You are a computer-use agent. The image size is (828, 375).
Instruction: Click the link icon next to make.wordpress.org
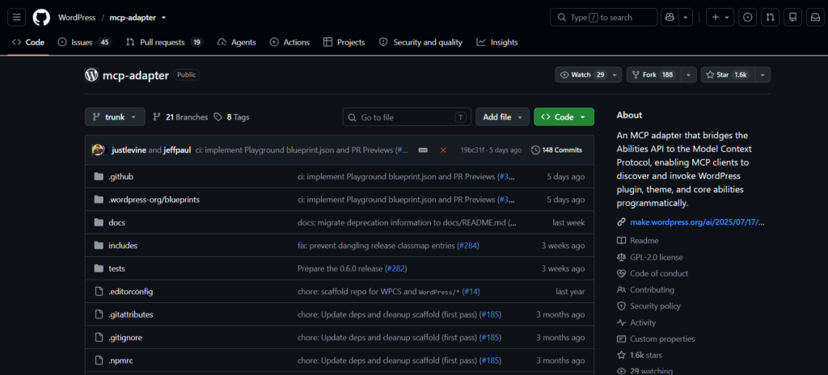coord(622,221)
